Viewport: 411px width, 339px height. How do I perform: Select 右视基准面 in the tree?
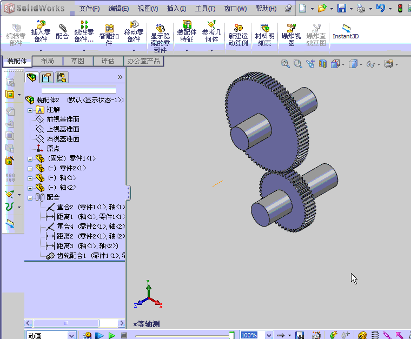tap(63, 139)
